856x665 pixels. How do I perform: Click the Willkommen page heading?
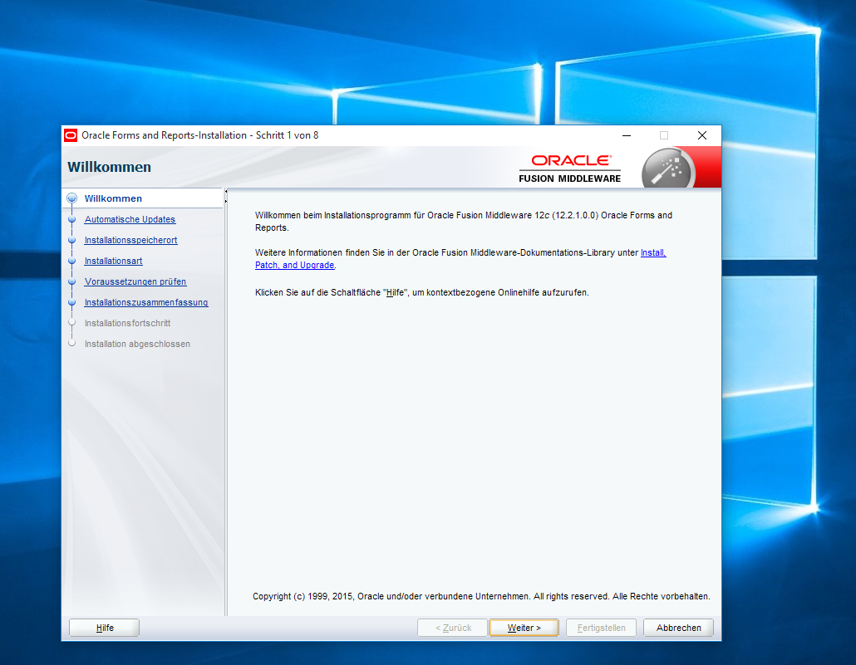click(109, 167)
